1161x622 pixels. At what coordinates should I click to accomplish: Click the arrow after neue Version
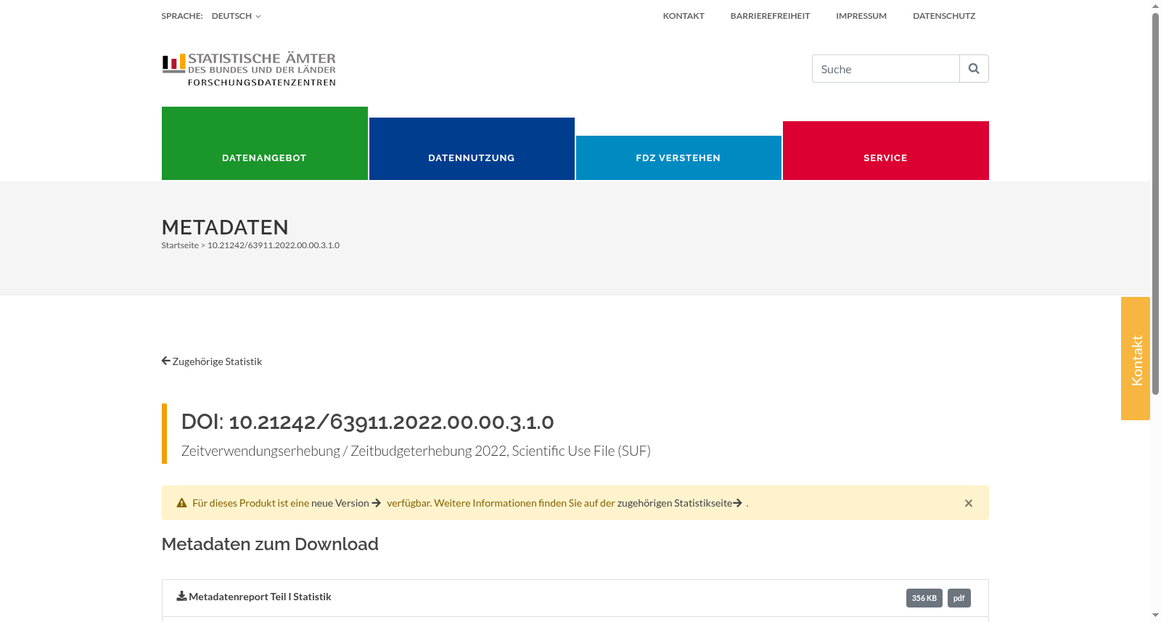click(x=377, y=503)
